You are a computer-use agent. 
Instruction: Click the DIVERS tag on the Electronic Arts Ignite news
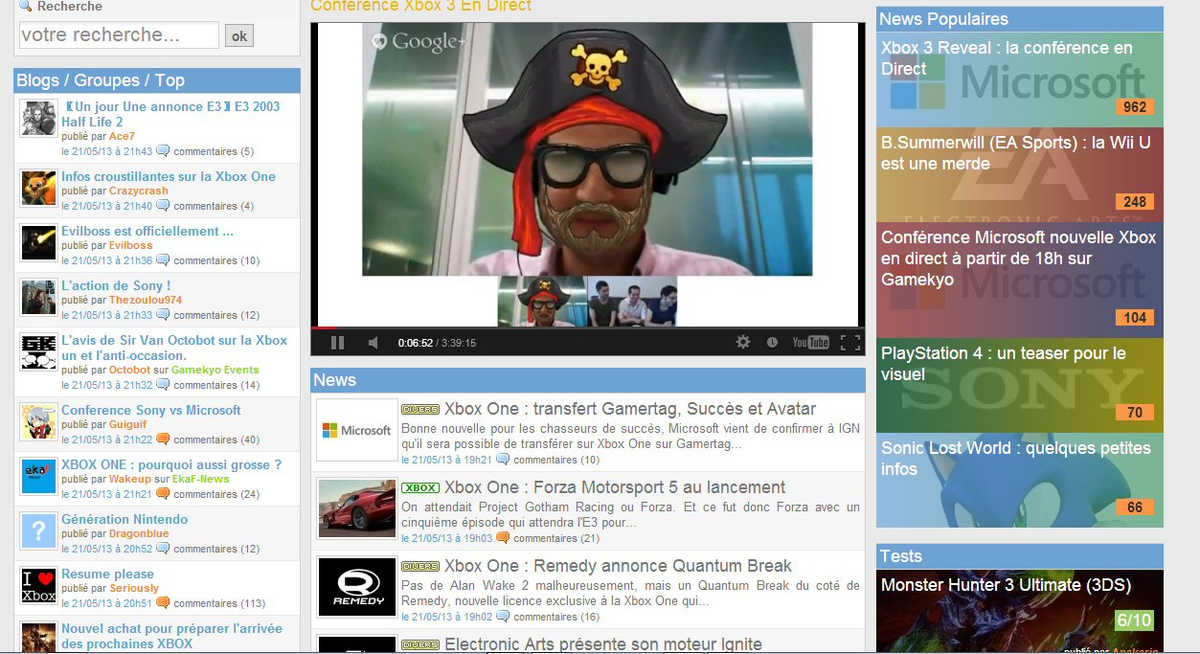(x=420, y=645)
